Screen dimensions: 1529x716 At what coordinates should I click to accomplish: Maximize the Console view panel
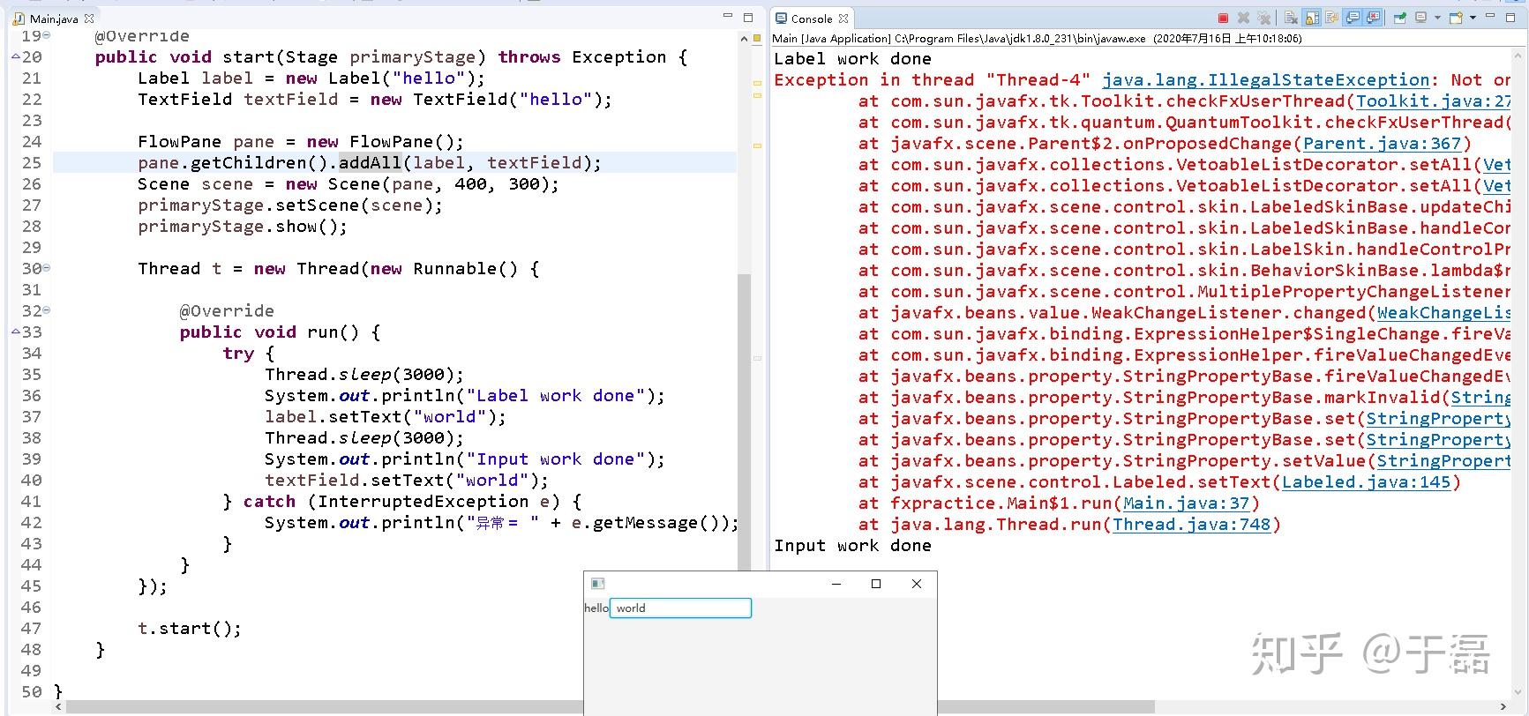point(1510,17)
